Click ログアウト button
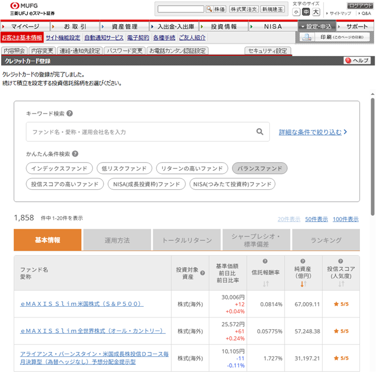 [360, 6]
